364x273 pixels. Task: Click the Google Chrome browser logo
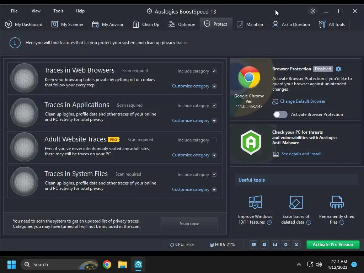point(249,77)
